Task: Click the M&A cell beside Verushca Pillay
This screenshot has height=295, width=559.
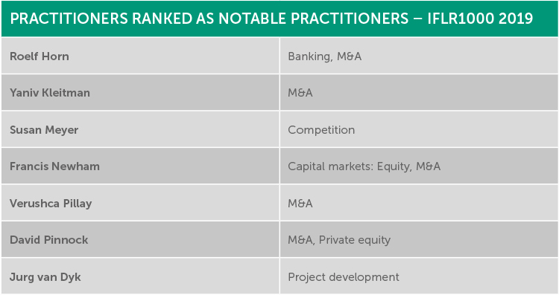Action: [x=419, y=203]
